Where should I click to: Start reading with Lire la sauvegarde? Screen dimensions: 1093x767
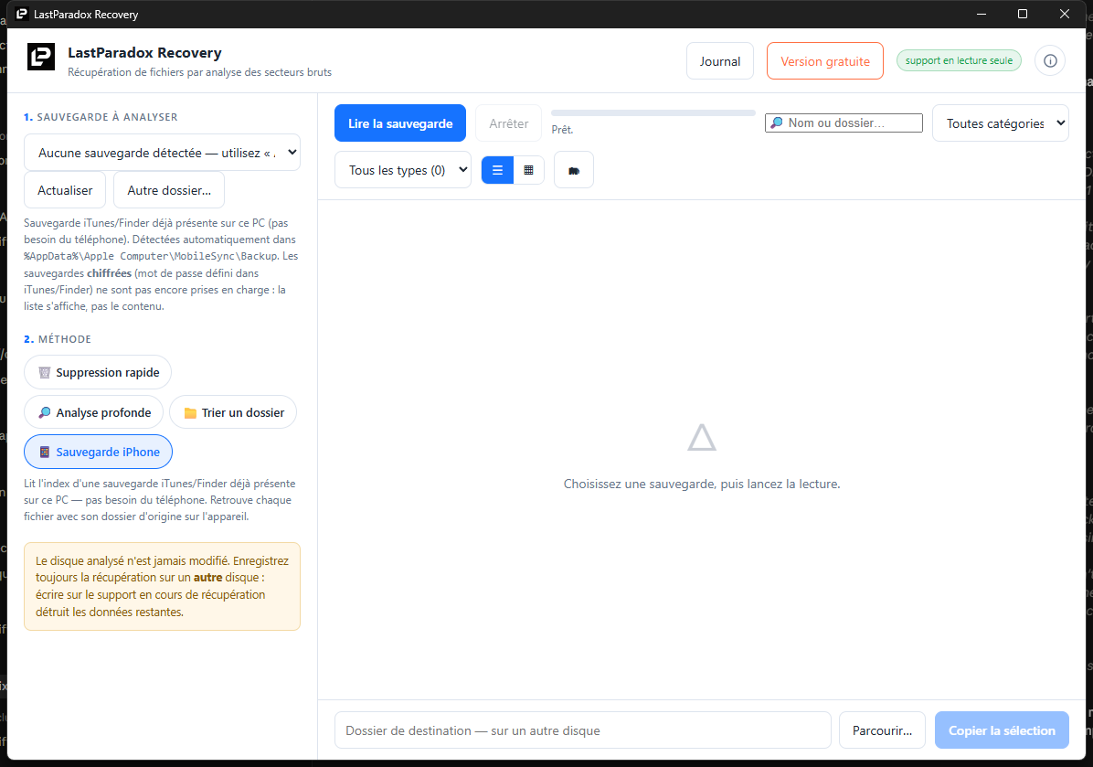pos(400,123)
